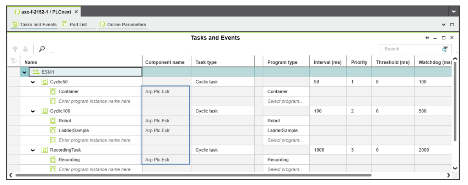Select the LadderSample program instance name

point(74,131)
